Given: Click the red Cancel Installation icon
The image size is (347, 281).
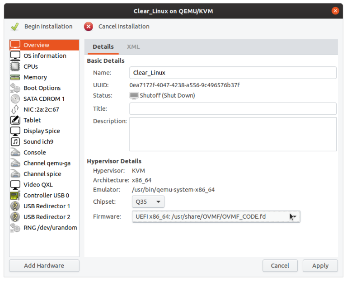Looking at the screenshot, I should 89,27.
